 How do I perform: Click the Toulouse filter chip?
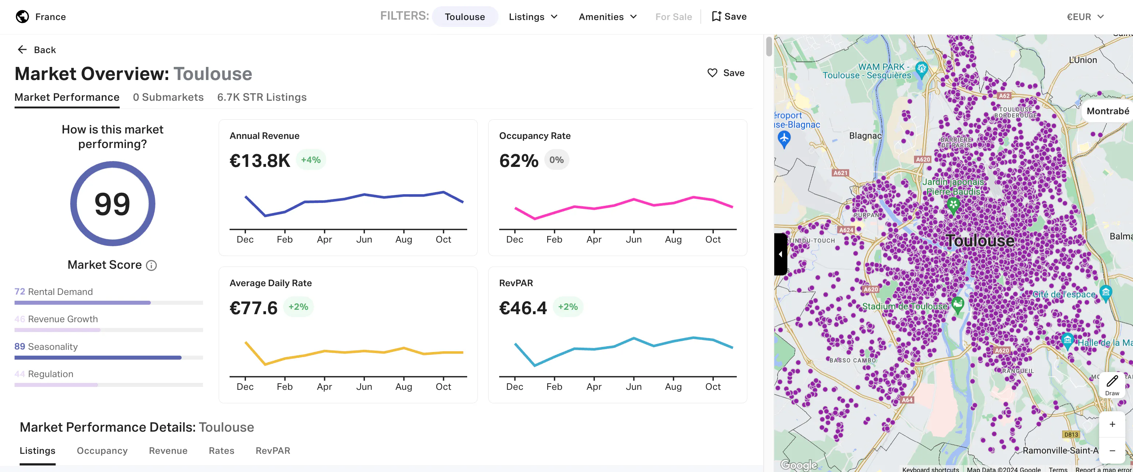[465, 17]
